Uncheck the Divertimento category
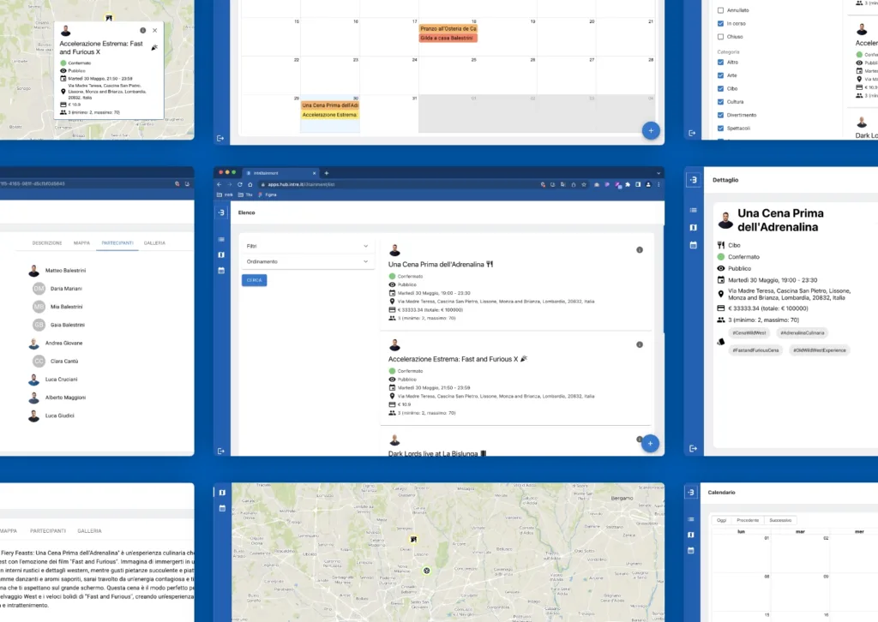 coord(720,115)
